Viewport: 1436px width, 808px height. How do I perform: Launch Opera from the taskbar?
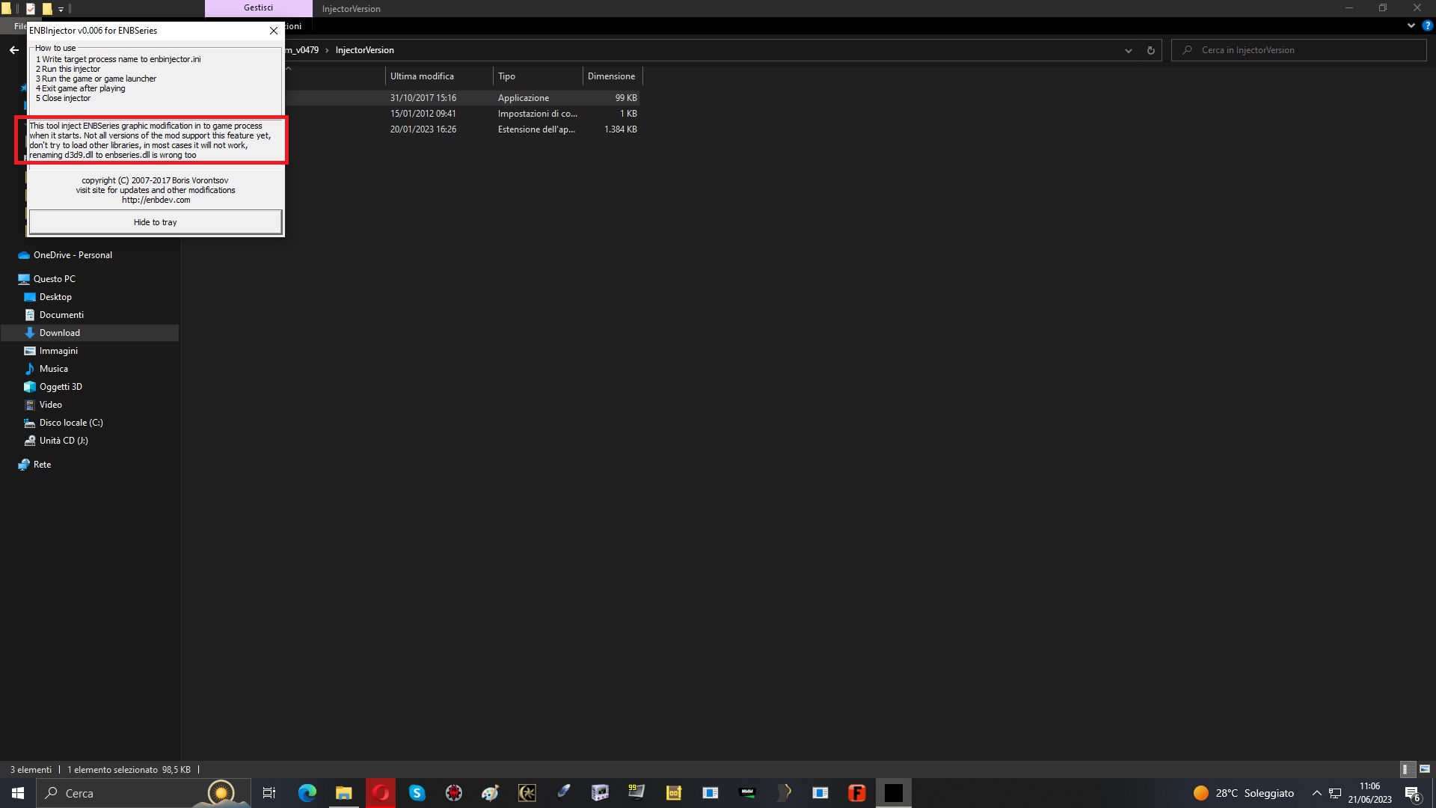coord(381,792)
